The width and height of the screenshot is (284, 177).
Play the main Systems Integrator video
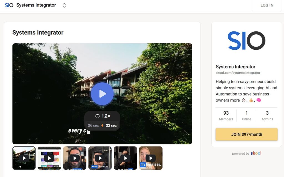pos(102,94)
